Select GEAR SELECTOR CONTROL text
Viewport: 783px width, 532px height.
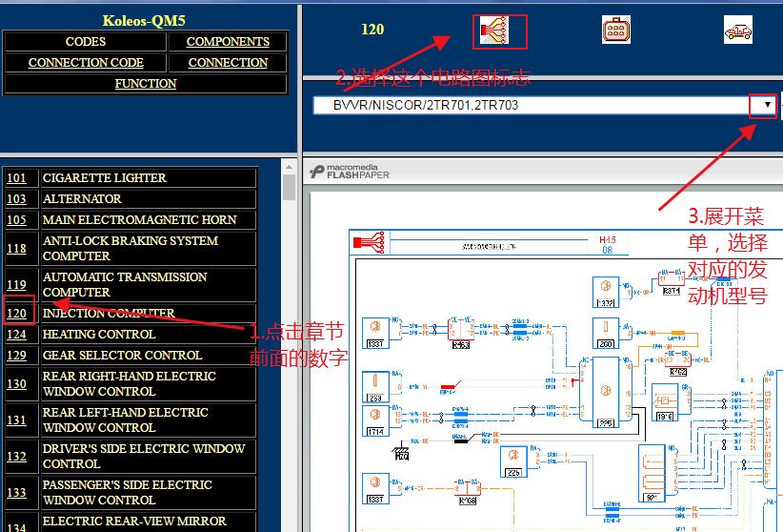pyautogui.click(x=122, y=356)
